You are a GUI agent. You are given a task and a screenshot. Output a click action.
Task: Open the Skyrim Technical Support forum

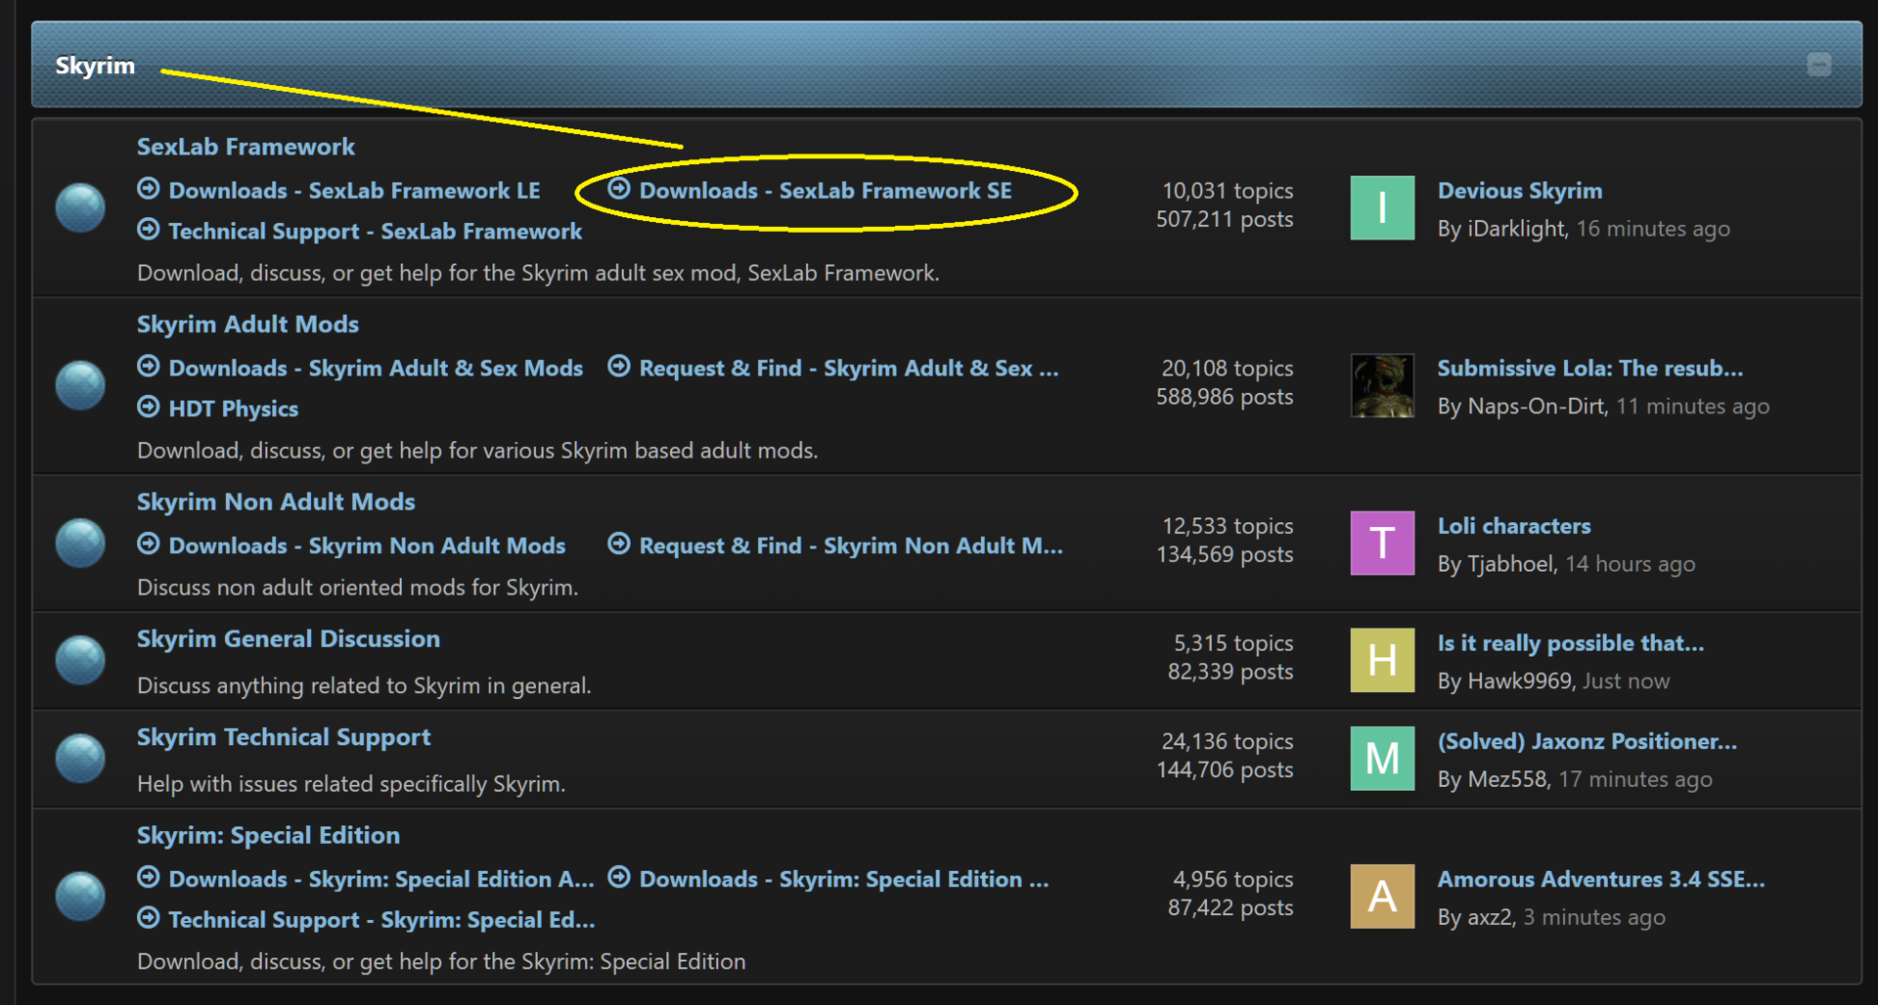(x=284, y=737)
